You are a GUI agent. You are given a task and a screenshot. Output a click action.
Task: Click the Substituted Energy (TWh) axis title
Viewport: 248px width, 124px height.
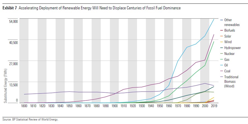point(5,87)
